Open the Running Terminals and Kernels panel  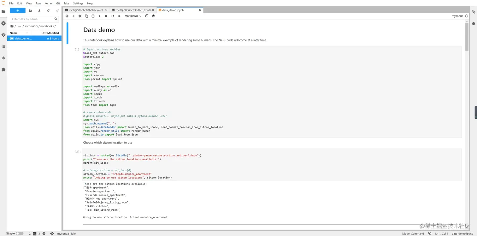3,23
